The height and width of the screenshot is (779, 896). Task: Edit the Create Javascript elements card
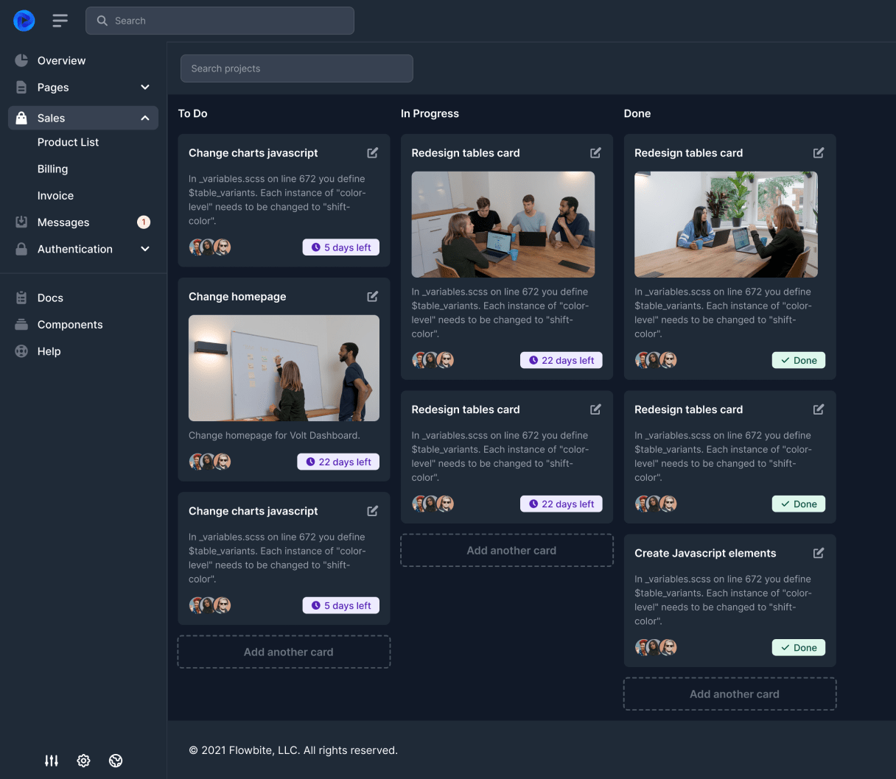[x=819, y=553]
